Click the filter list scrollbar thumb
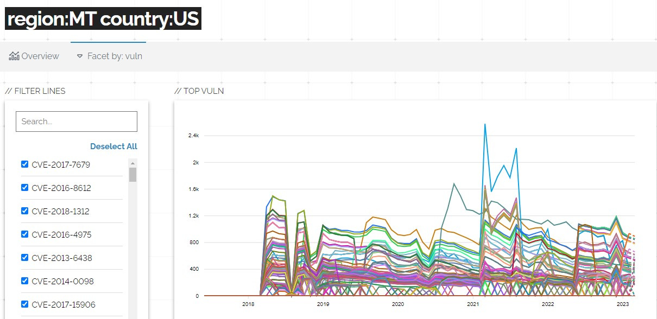 132,175
